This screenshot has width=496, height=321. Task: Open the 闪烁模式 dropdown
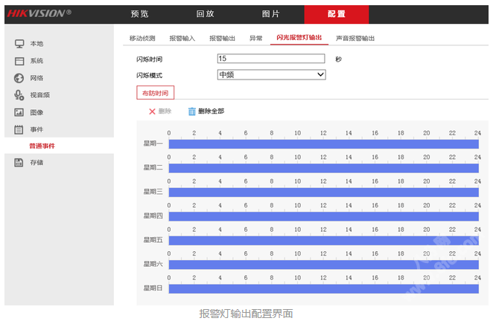(x=271, y=75)
